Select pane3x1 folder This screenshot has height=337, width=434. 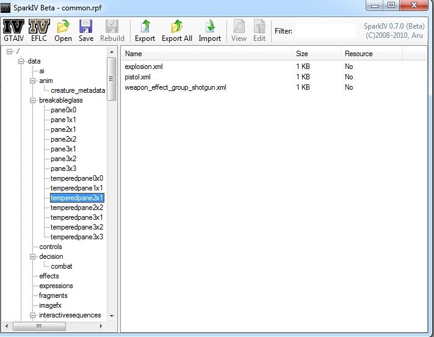coord(63,149)
